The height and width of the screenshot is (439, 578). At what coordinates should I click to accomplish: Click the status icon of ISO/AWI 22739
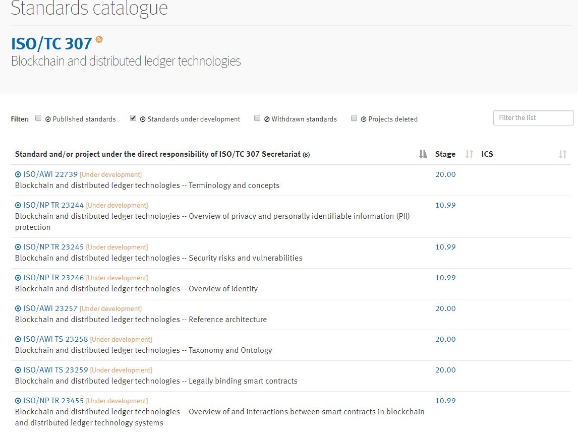(18, 174)
